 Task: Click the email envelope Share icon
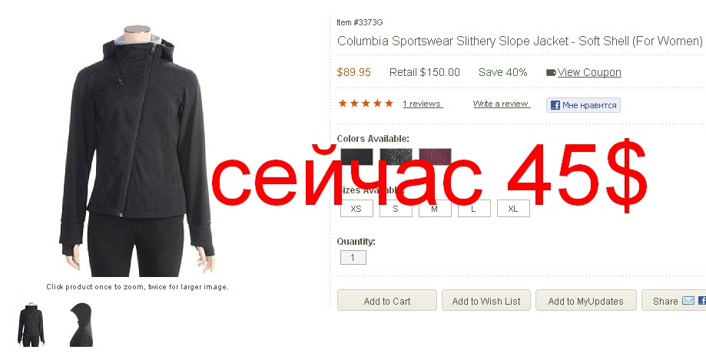click(x=688, y=300)
